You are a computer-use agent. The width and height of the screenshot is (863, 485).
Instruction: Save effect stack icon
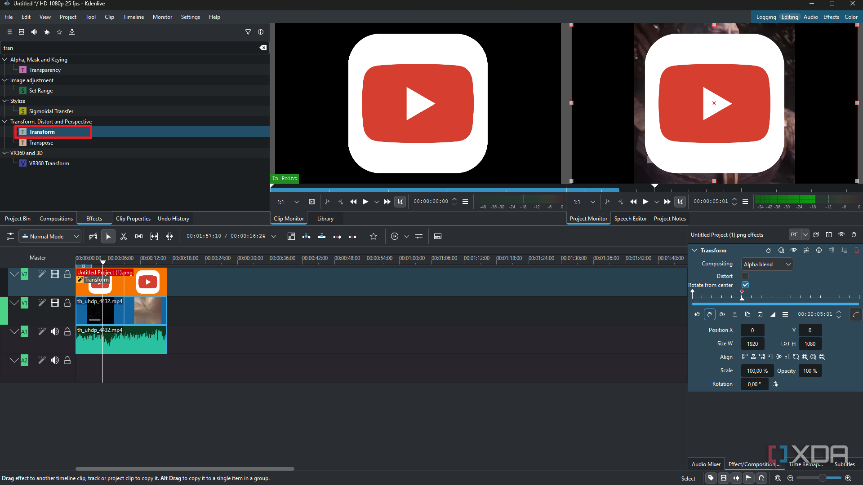coord(816,234)
